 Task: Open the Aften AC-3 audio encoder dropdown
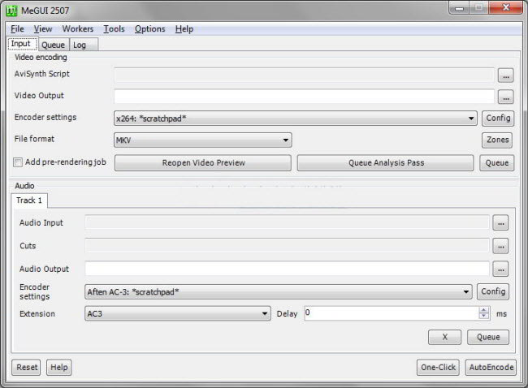[x=278, y=291]
